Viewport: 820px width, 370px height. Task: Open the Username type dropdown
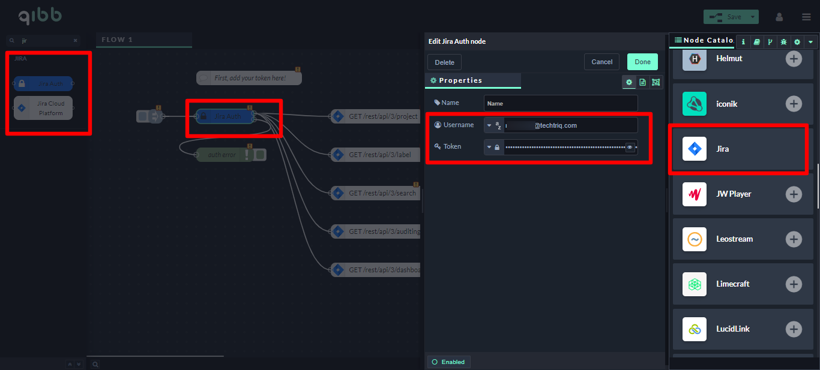[x=489, y=125]
